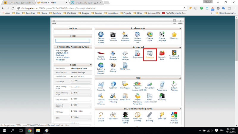Go to cPanel Home
Screen dimensions: 238x134
coord(54,21)
